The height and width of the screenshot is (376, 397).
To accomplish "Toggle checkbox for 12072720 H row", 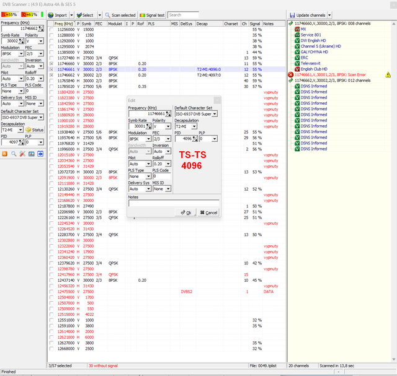I will [x=51, y=172].
